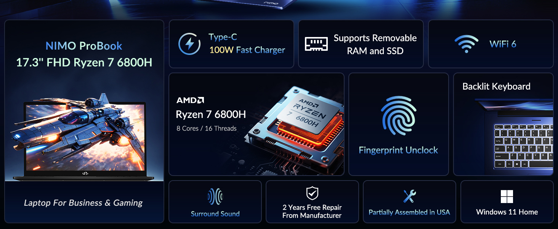Click 2 Years Free Repair text
Viewport: 558px width, 229px height.
pos(312,207)
